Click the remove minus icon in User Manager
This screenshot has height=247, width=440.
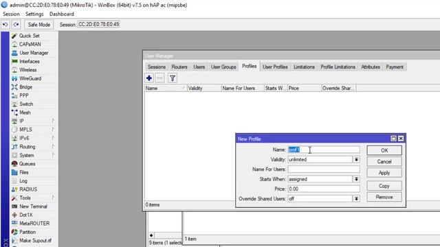[x=159, y=78]
